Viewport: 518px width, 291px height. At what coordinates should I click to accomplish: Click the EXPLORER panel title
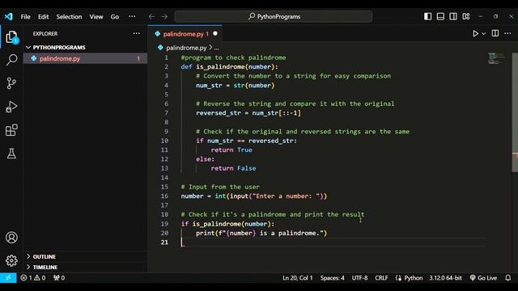tap(45, 34)
